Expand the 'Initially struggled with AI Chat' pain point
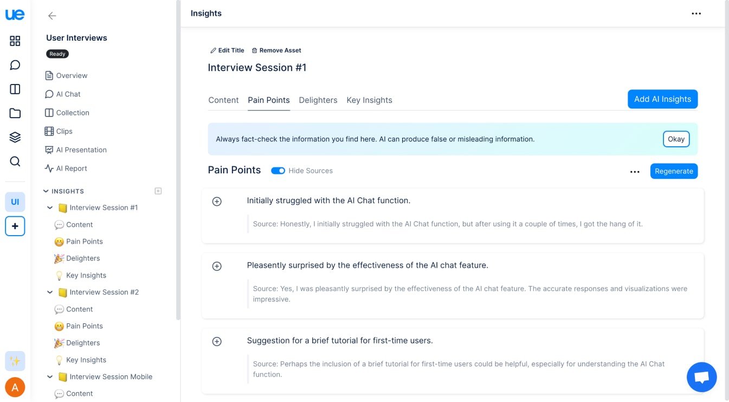Viewport: 729px width, 402px height. [217, 202]
